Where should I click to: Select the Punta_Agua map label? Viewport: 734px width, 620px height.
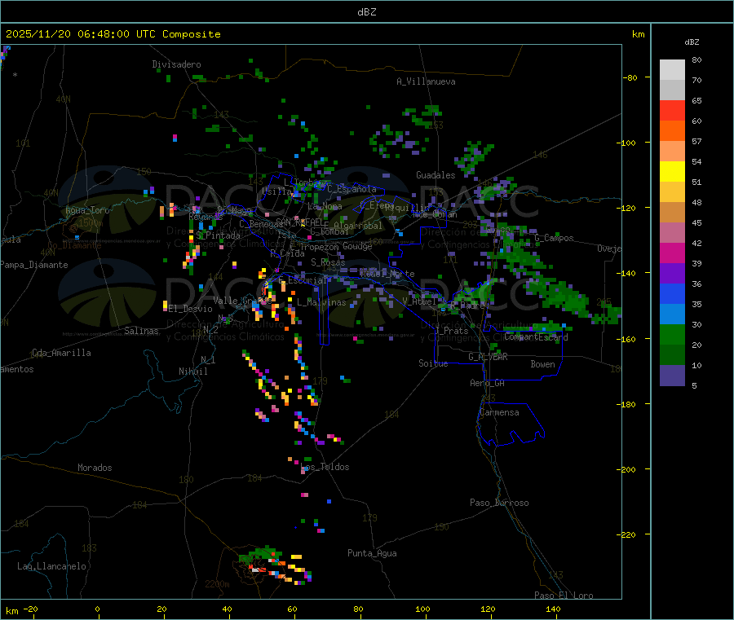point(372,553)
